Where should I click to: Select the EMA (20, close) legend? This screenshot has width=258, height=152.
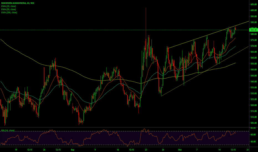(x=9, y=6)
